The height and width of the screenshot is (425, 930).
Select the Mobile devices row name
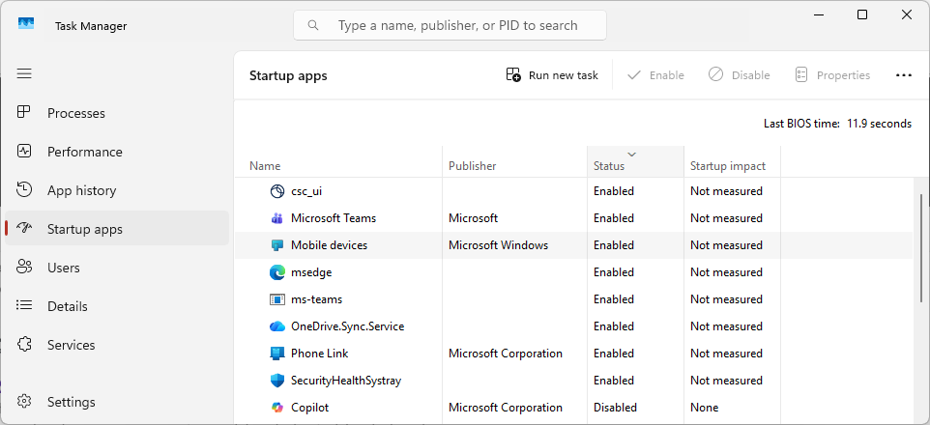click(x=330, y=245)
